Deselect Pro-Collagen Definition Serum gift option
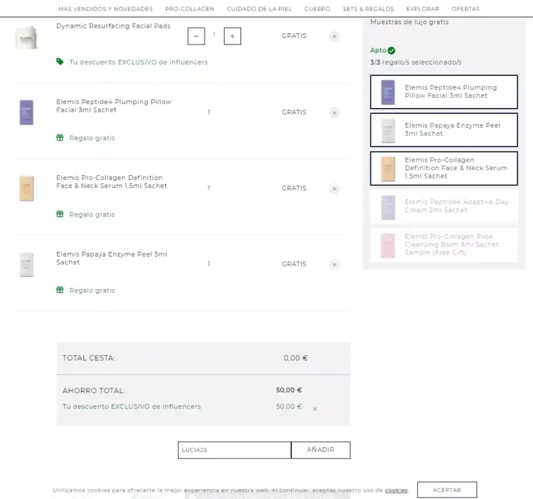533x499 pixels. coord(444,169)
